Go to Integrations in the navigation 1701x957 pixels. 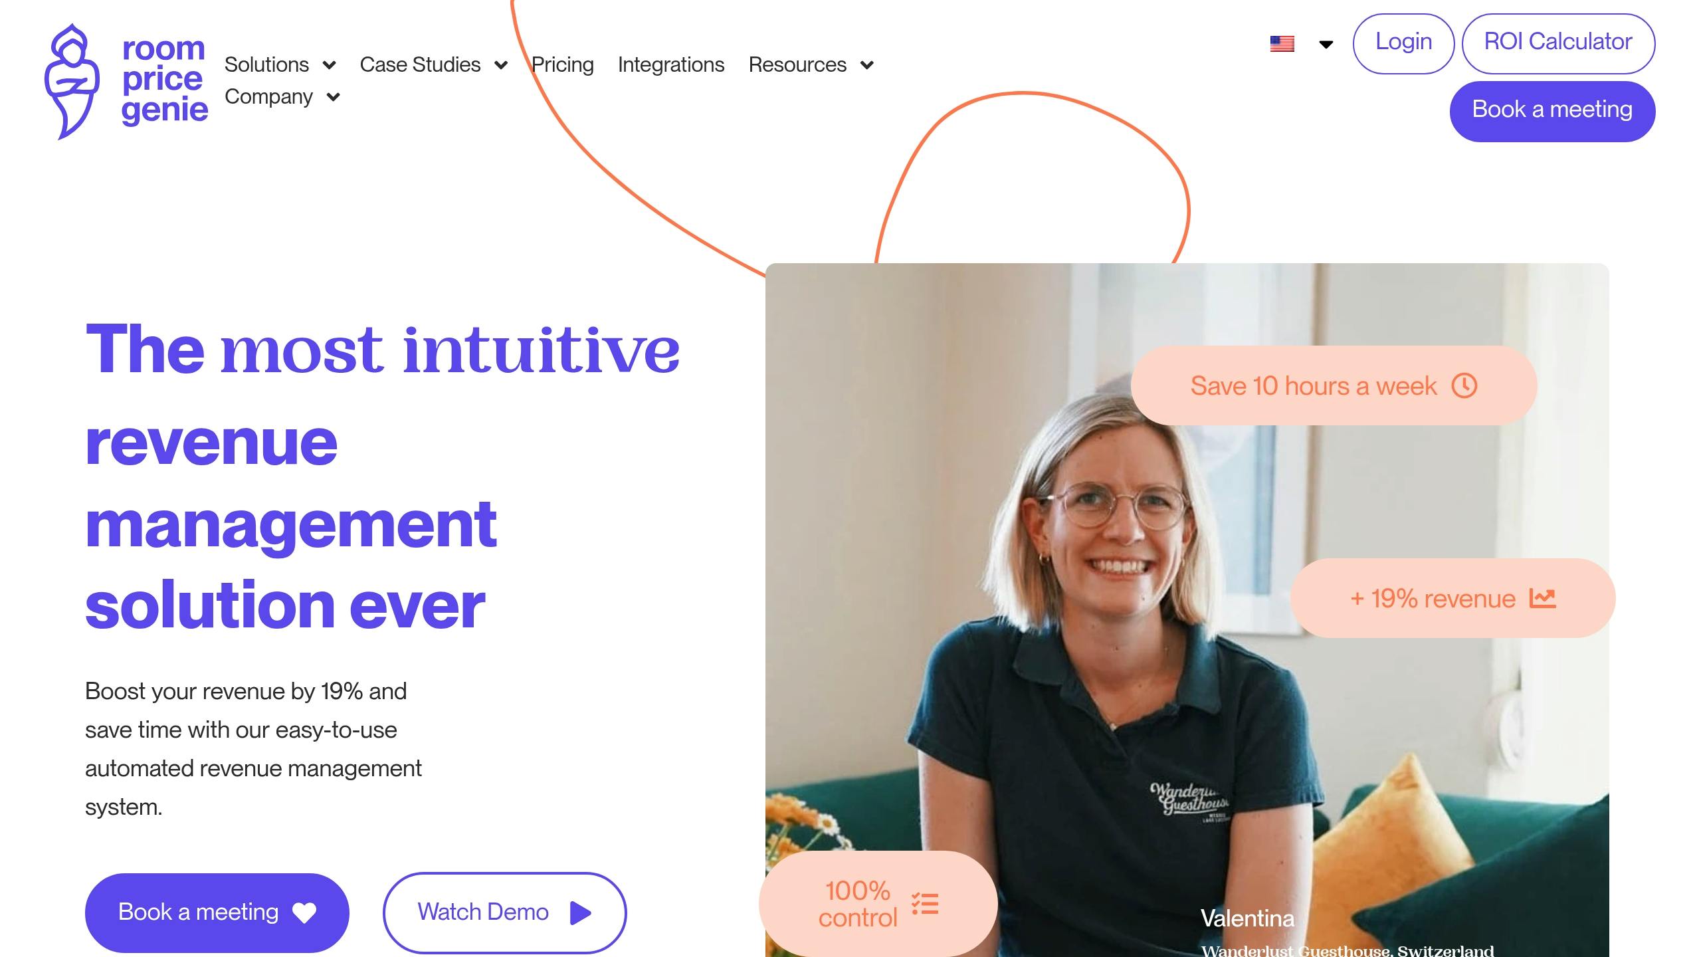[671, 64]
